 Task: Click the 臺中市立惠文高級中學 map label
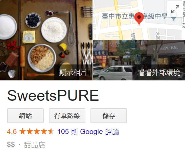tap(135, 16)
